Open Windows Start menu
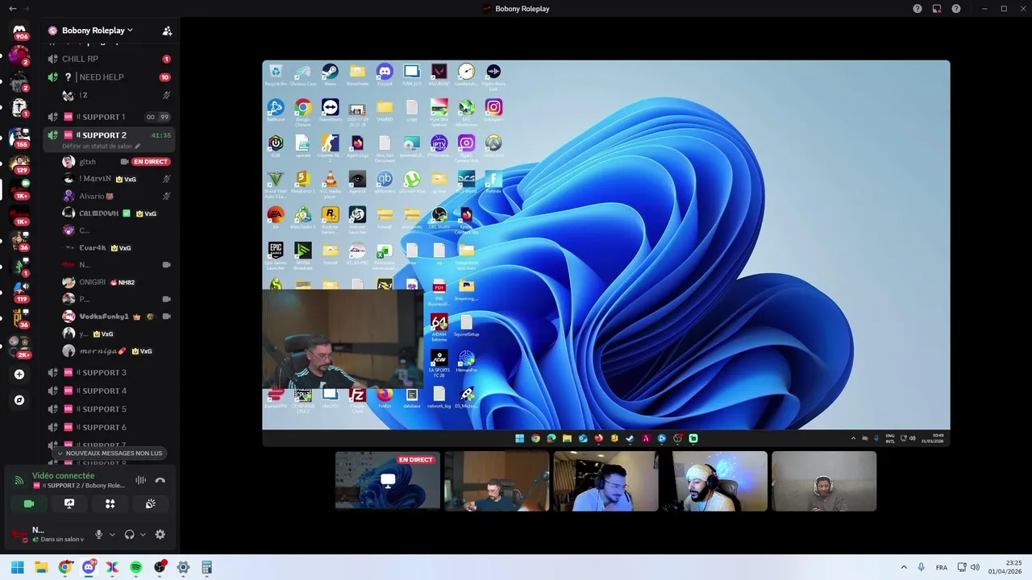Image resolution: width=1032 pixels, height=580 pixels. (17, 567)
